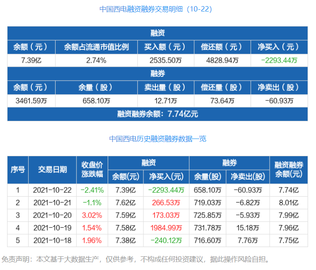
Task: Click the 1.54% price change cell
Action: tap(92, 228)
